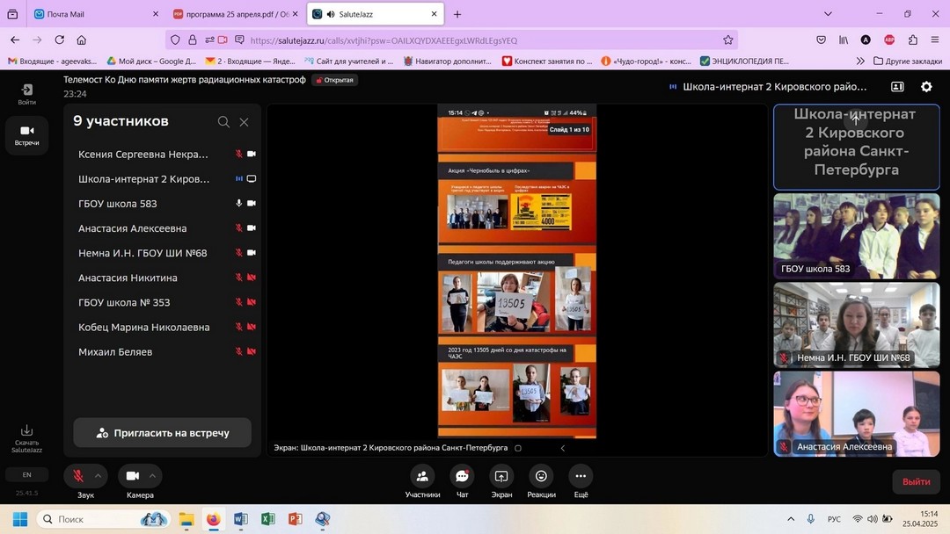Open Анастасия Алексеевна video thumbnail
Viewport: 950px width, 534px height.
857,414
